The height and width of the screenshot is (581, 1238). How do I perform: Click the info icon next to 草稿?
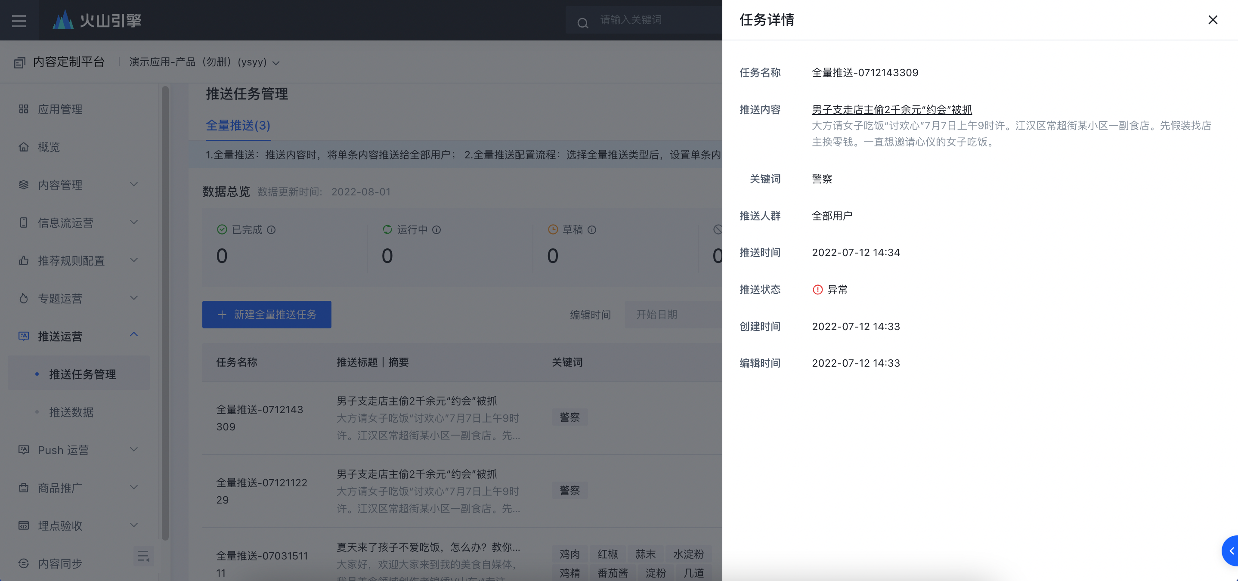[592, 230]
